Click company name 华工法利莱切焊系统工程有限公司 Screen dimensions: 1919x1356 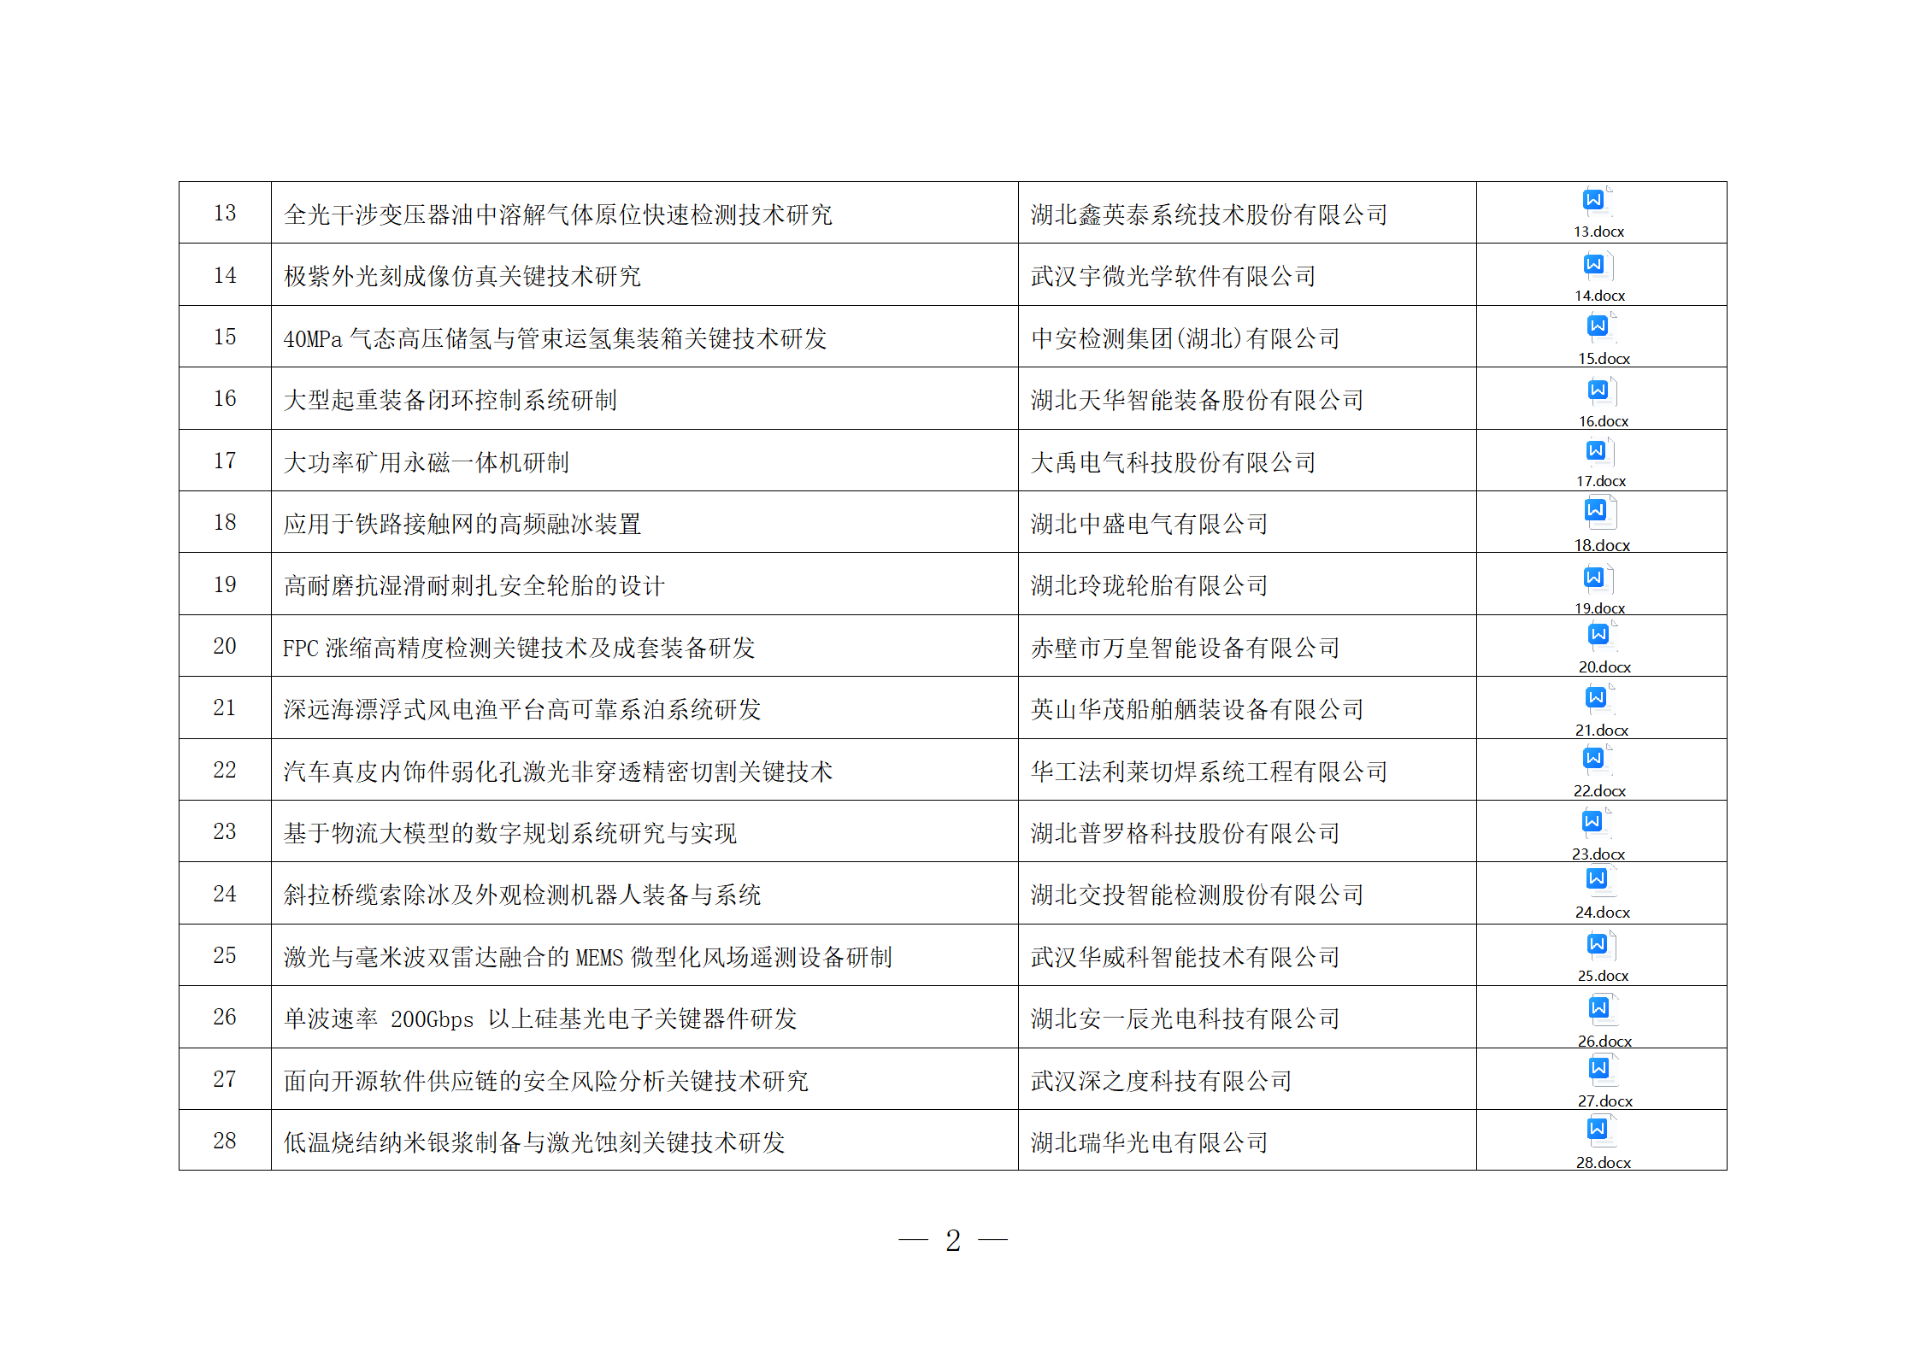pyautogui.click(x=1209, y=772)
